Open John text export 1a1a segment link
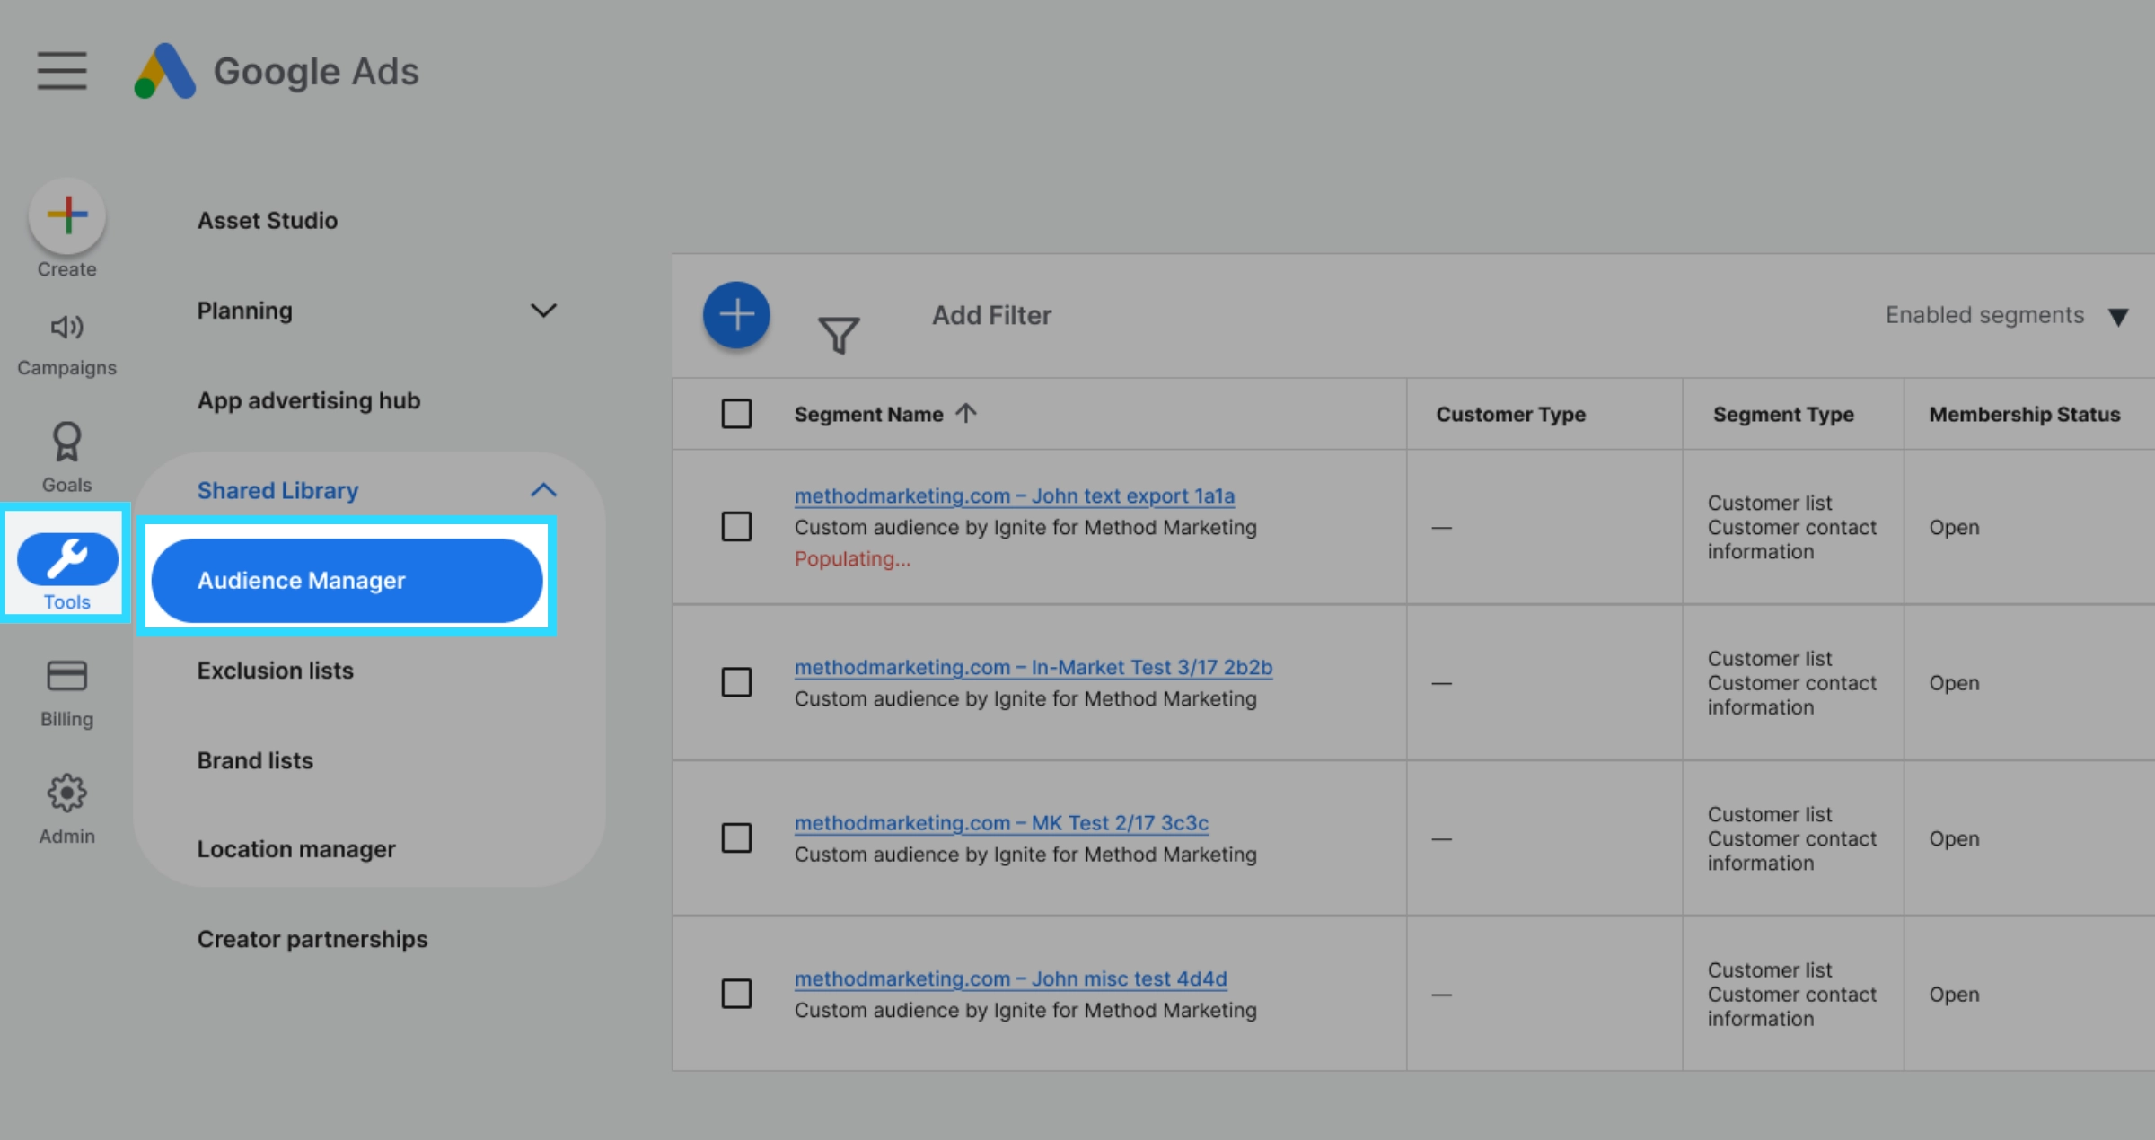Image resolution: width=2155 pixels, height=1140 pixels. click(1015, 495)
